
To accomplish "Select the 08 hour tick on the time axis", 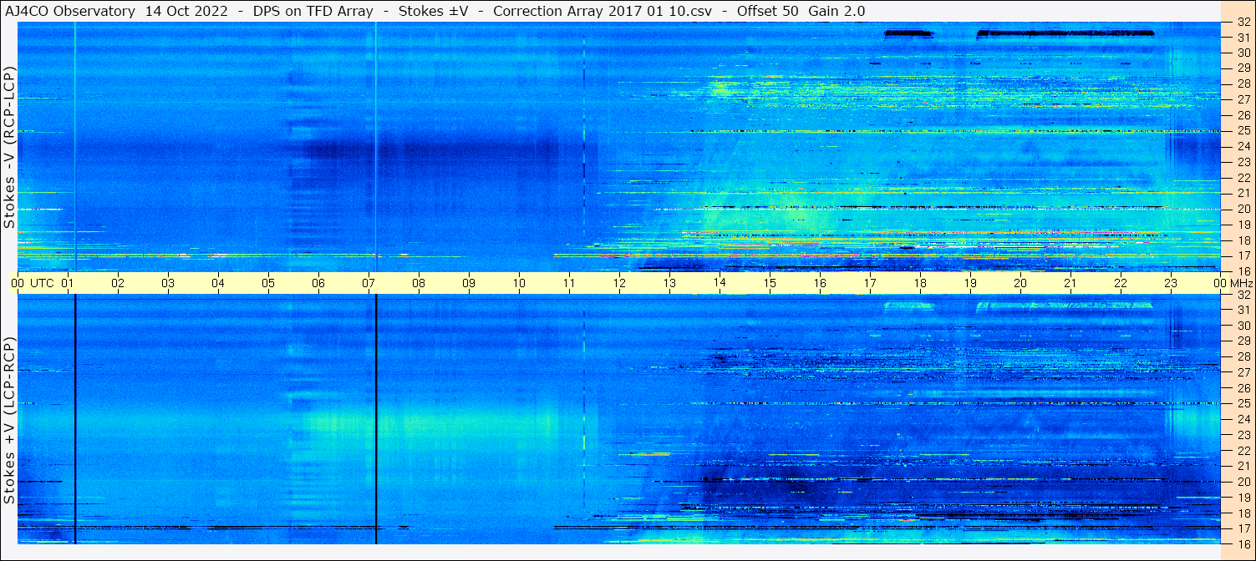I will pos(420,283).
